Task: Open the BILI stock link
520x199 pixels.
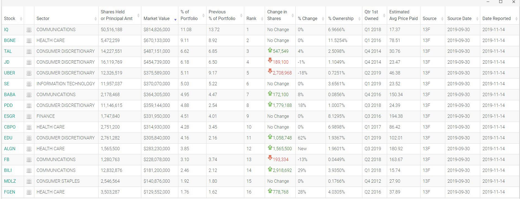Action: click(8, 170)
